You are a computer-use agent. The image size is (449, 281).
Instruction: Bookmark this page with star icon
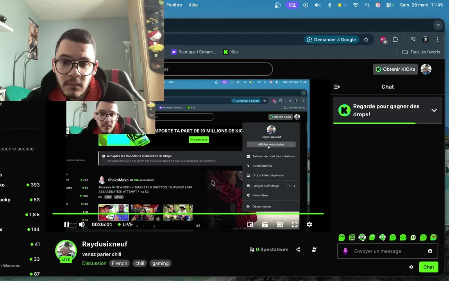366,40
